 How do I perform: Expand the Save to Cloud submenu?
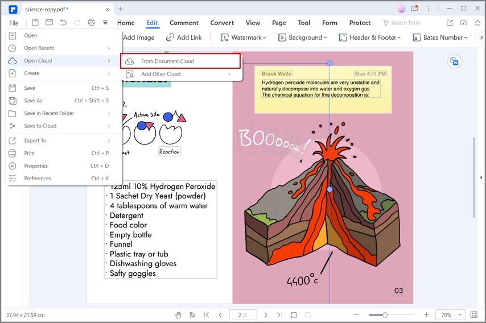point(64,126)
